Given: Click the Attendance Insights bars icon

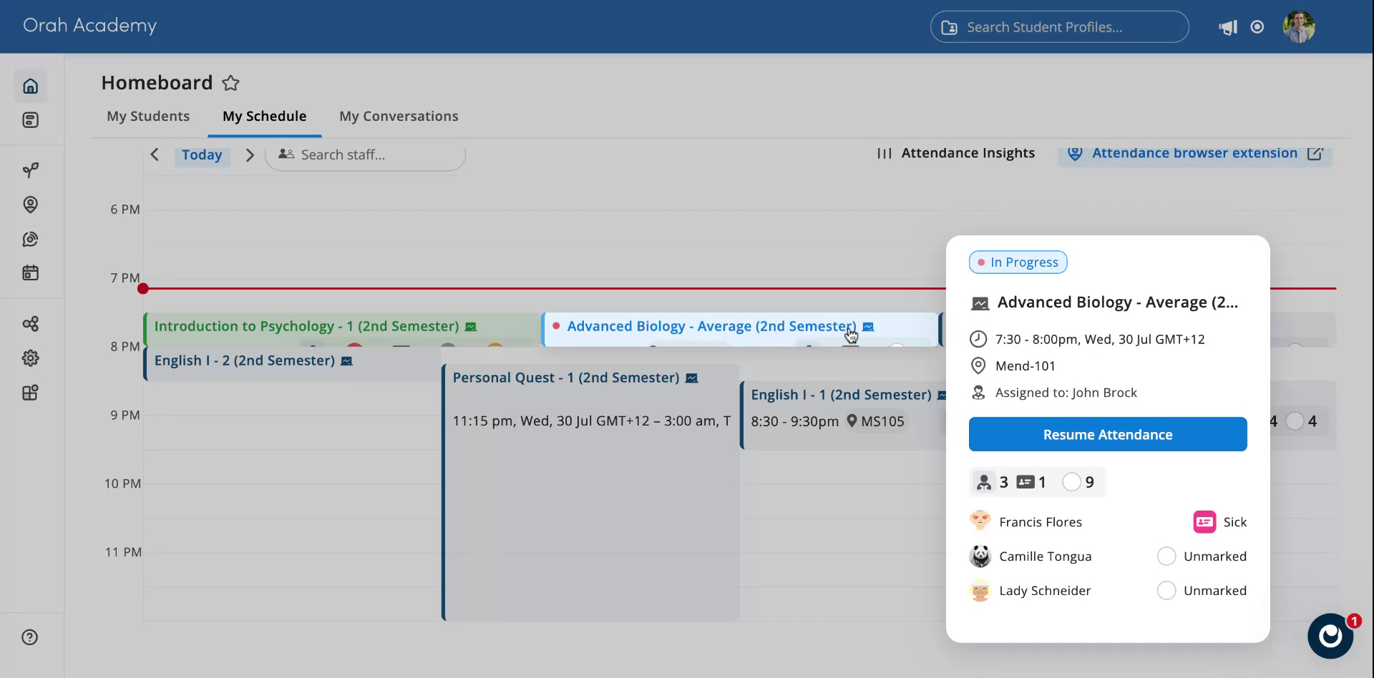Looking at the screenshot, I should click(885, 153).
